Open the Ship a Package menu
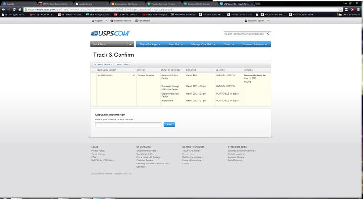 click(150, 44)
